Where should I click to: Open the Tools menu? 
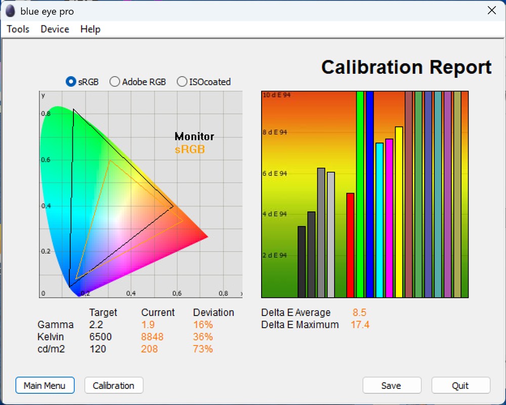tap(18, 29)
